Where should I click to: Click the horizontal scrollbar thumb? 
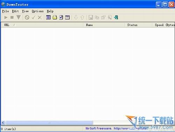(x=49, y=123)
